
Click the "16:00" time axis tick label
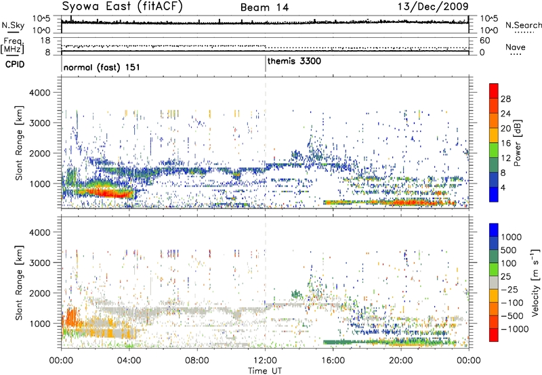[333, 361]
